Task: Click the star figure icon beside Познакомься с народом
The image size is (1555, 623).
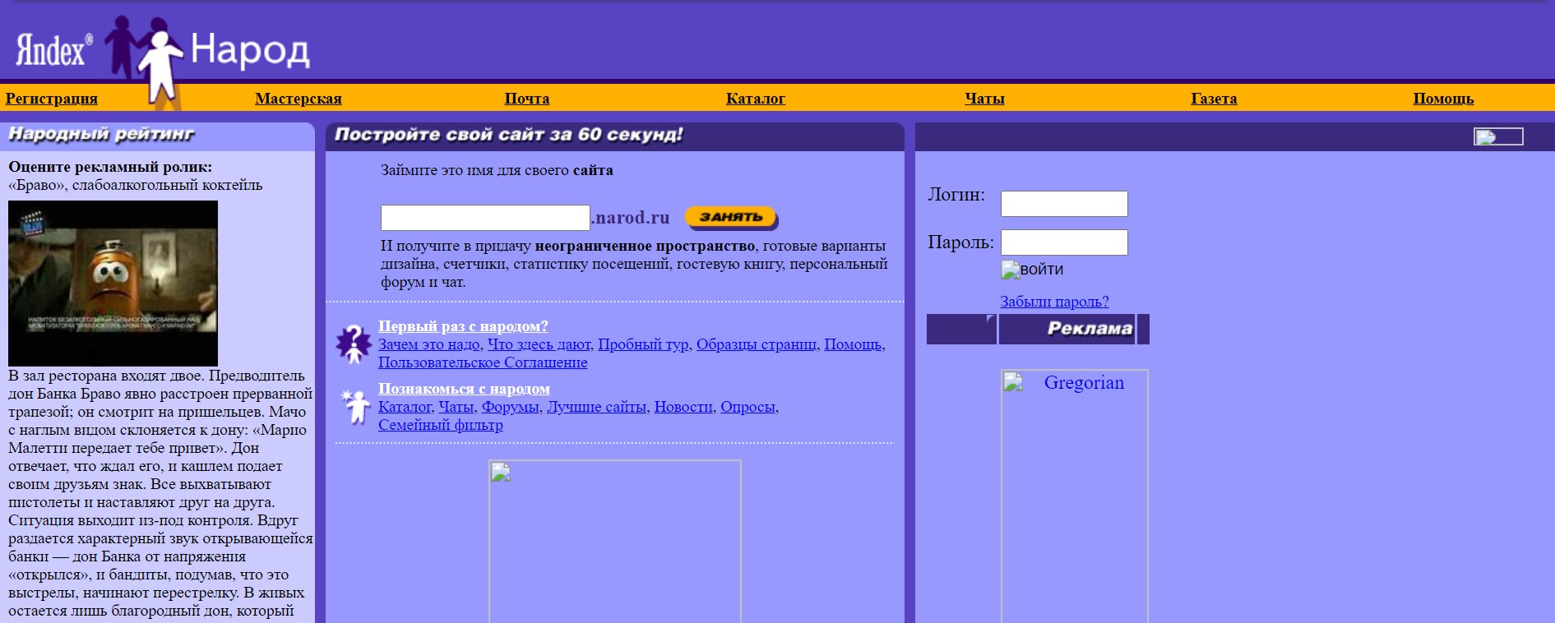Action: (355, 406)
